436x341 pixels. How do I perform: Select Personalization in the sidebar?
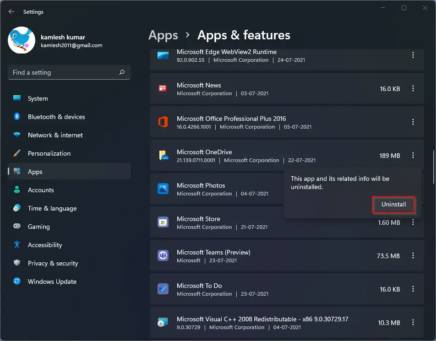69,153
